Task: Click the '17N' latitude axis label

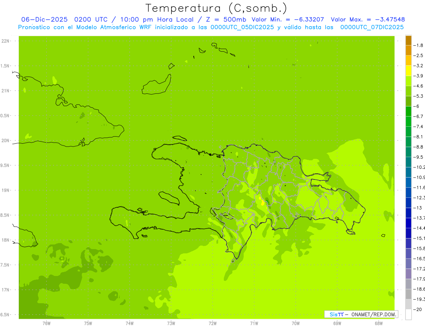Action: coord(6,290)
